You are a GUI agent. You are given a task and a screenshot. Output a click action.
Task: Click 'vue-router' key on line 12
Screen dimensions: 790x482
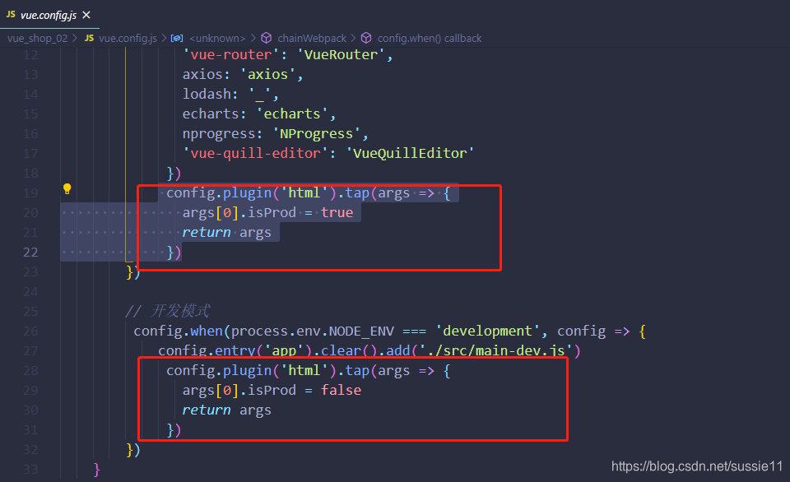pyautogui.click(x=231, y=54)
